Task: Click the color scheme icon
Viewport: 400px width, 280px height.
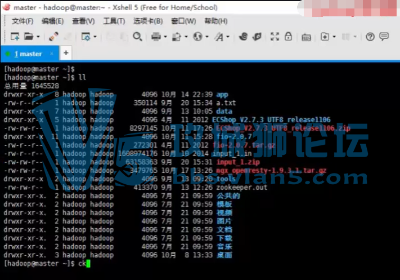Action: point(177,37)
